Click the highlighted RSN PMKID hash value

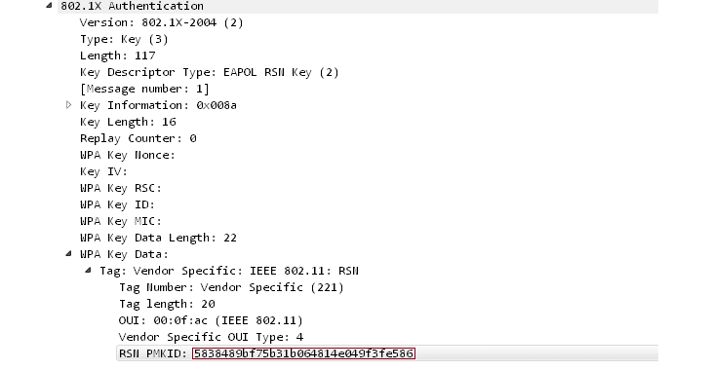tap(303, 353)
